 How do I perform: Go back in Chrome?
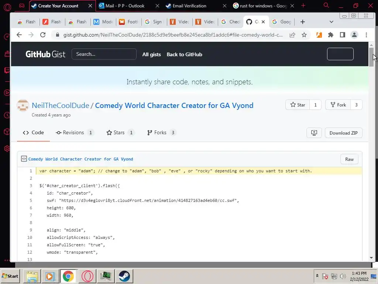(x=19, y=35)
